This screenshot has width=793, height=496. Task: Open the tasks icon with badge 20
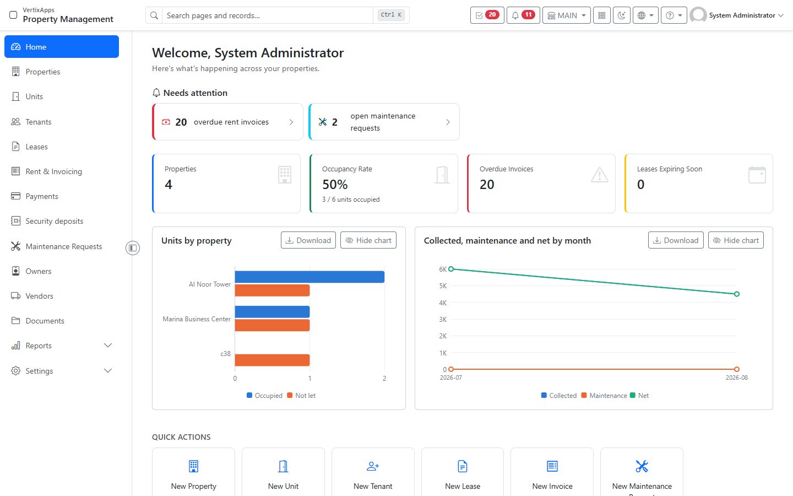(487, 15)
